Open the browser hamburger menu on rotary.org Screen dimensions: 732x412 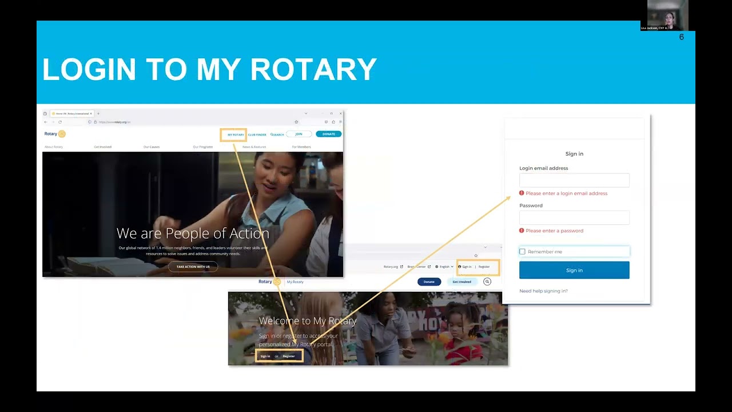coord(340,122)
